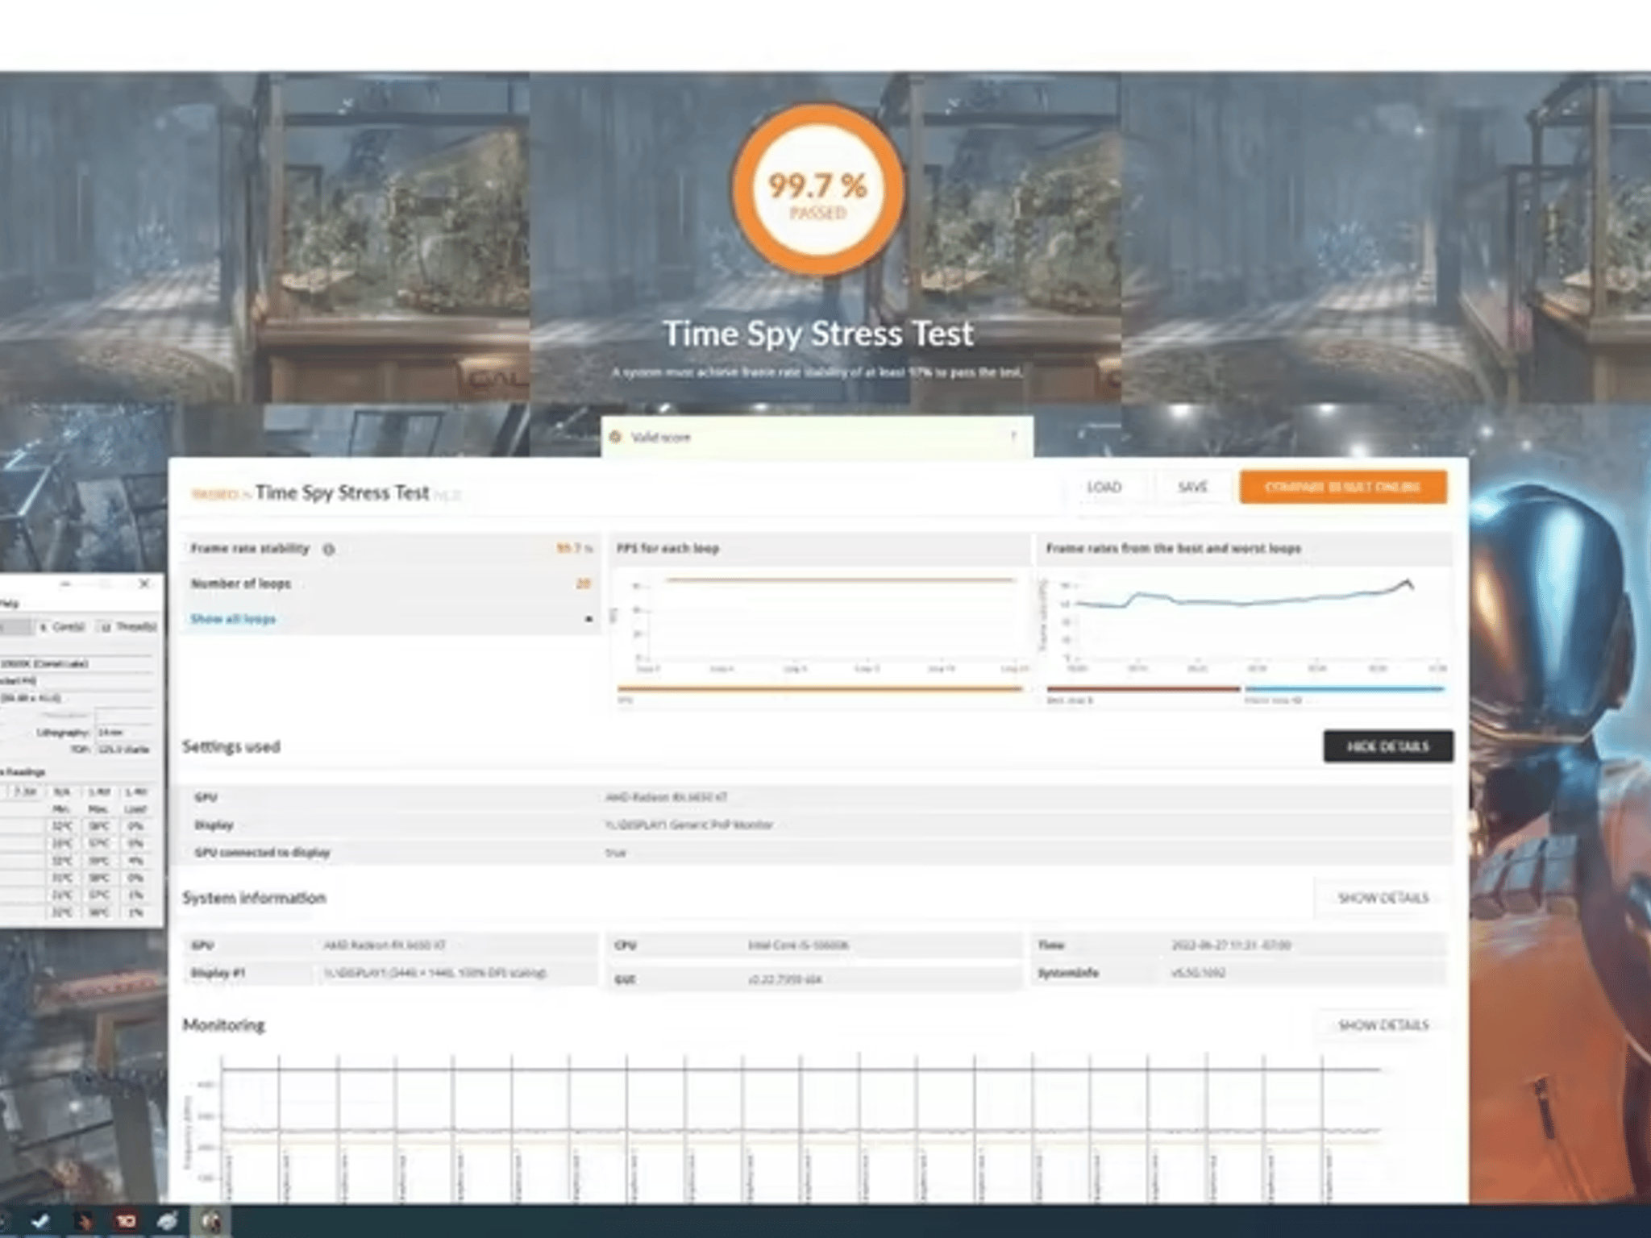Click the Display row value in Settings used
Viewport: 1651px width, 1238px height.
(689, 825)
